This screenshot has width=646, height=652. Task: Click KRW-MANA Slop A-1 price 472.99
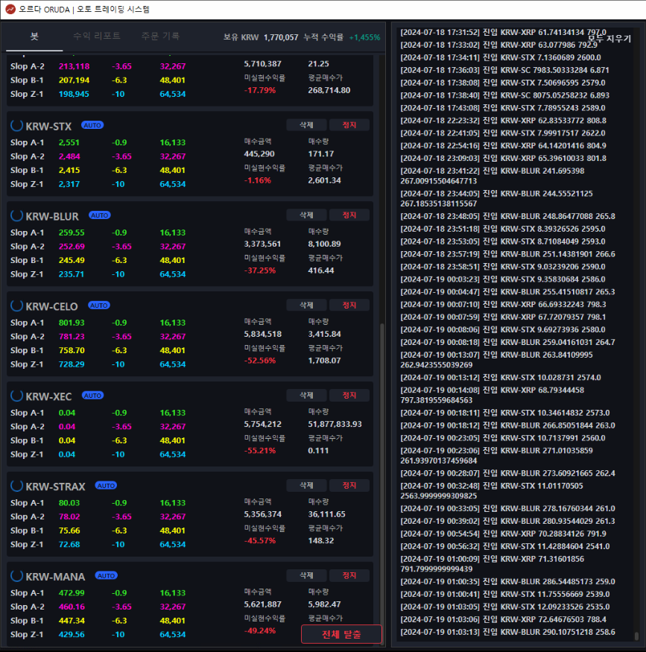click(72, 592)
